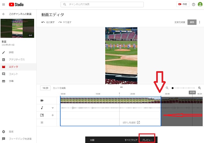Click the audio track music note icon

click(x=42, y=108)
